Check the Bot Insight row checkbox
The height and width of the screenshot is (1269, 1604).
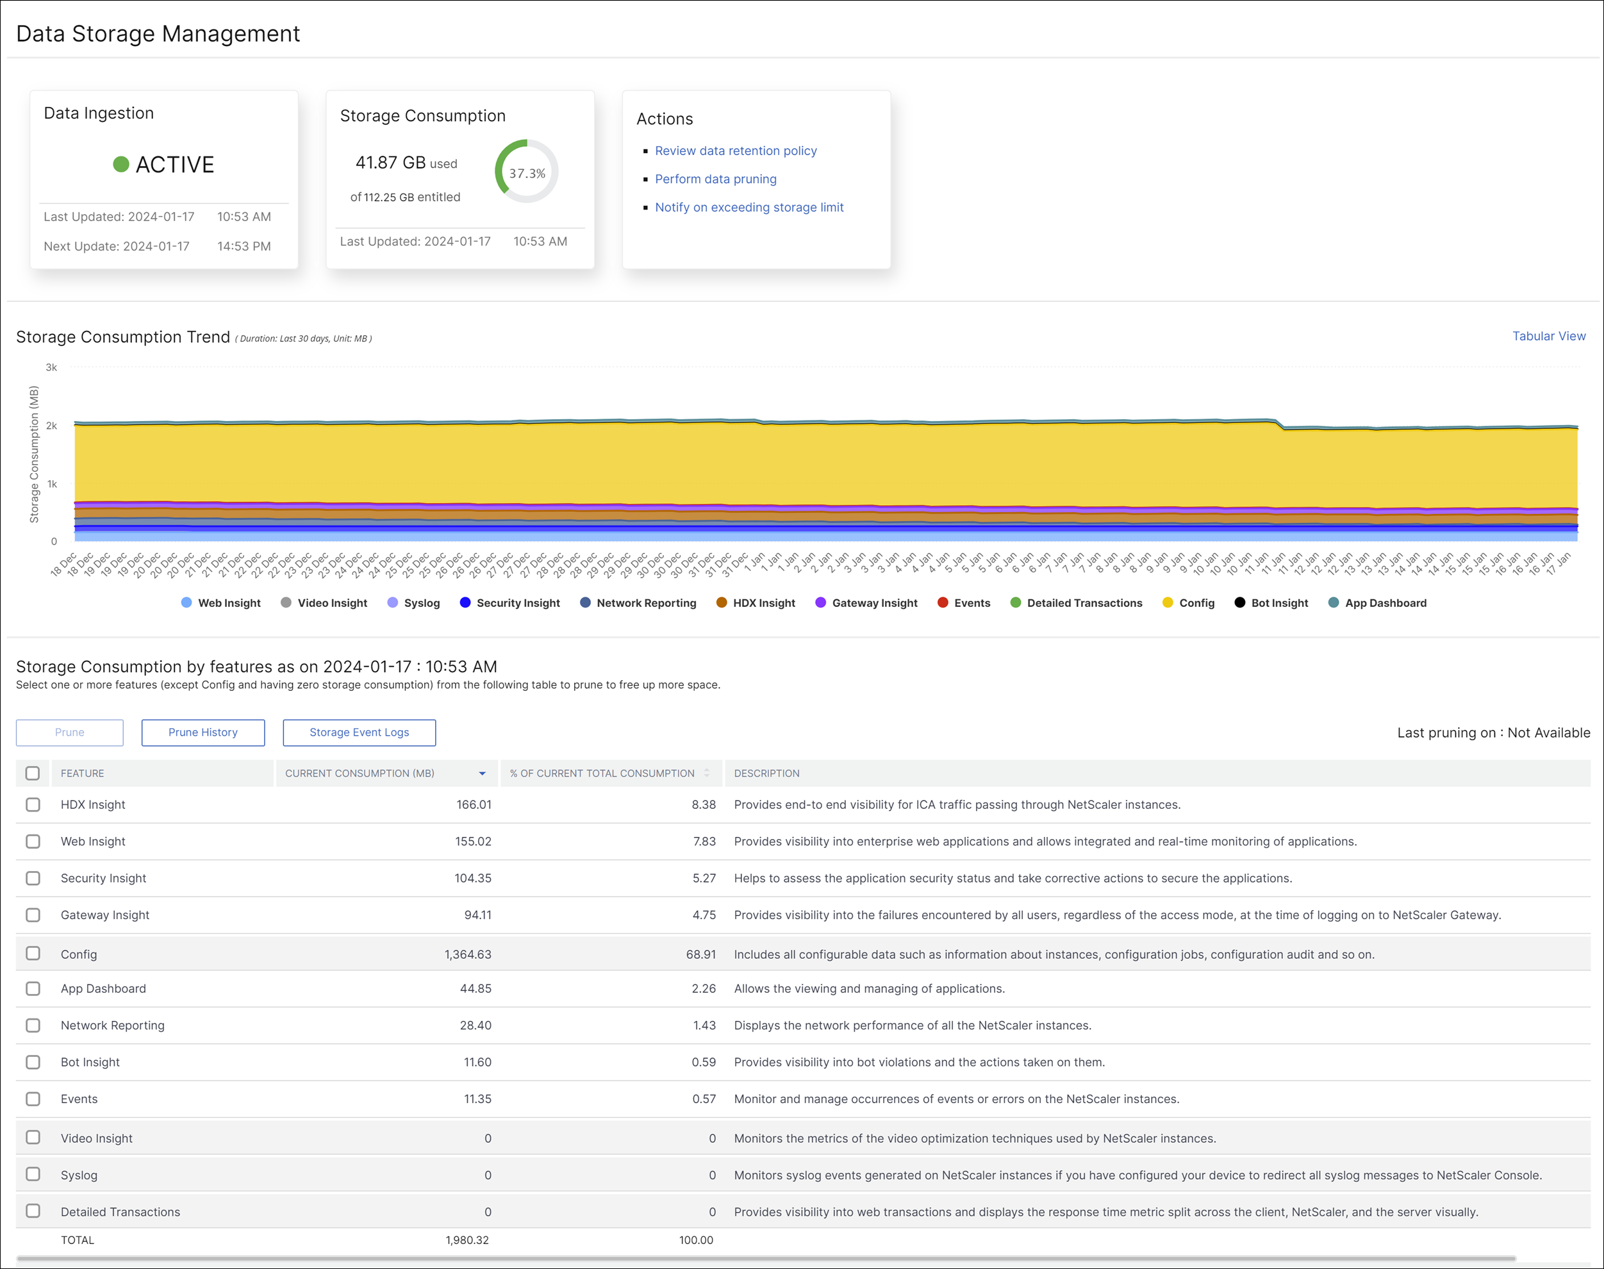pyautogui.click(x=33, y=1062)
